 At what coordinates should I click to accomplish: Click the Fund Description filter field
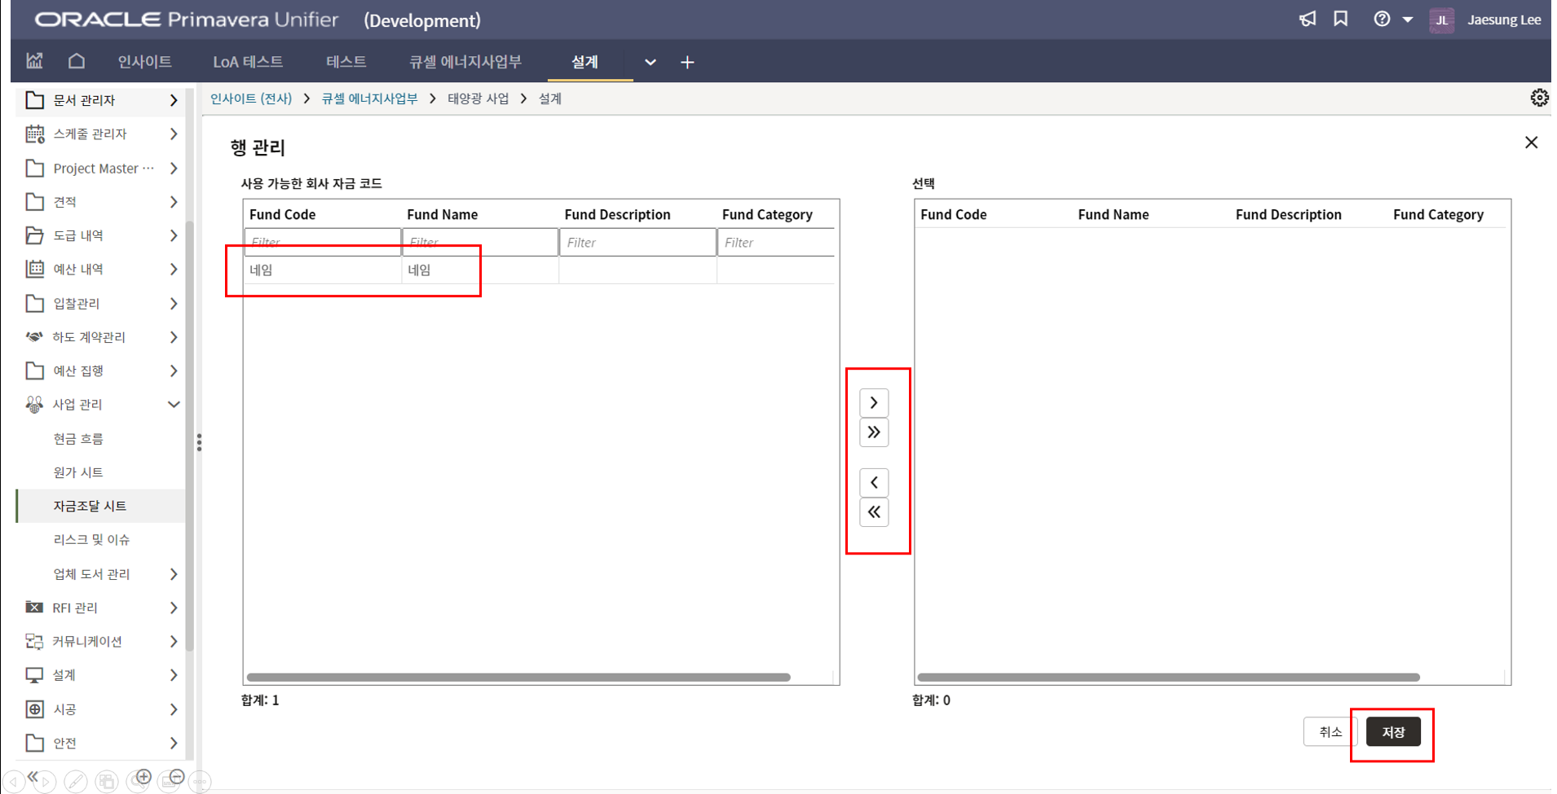(x=637, y=243)
